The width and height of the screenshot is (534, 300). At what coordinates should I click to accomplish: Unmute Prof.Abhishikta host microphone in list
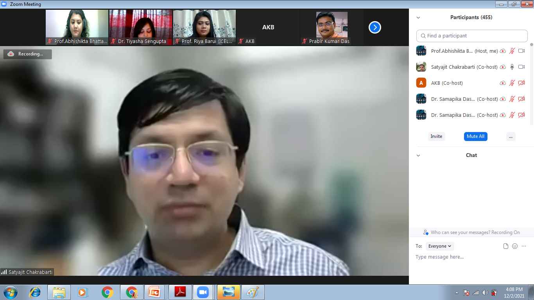point(512,51)
